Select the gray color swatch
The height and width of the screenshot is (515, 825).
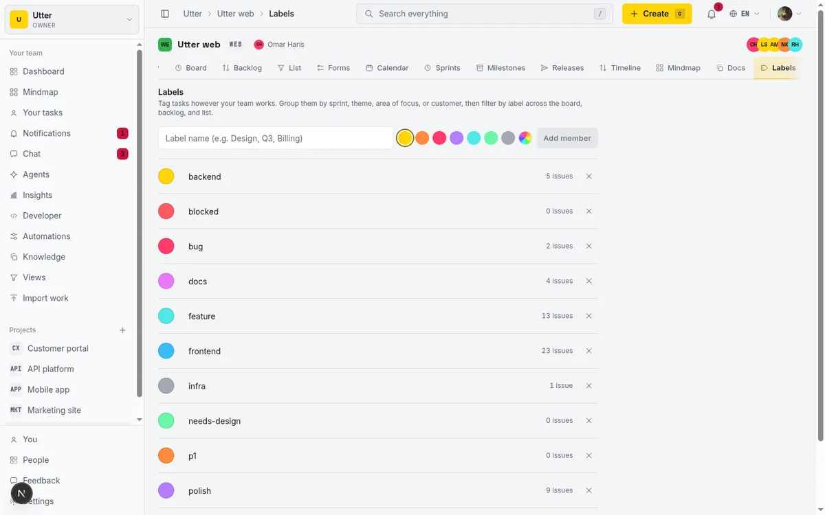pos(508,138)
